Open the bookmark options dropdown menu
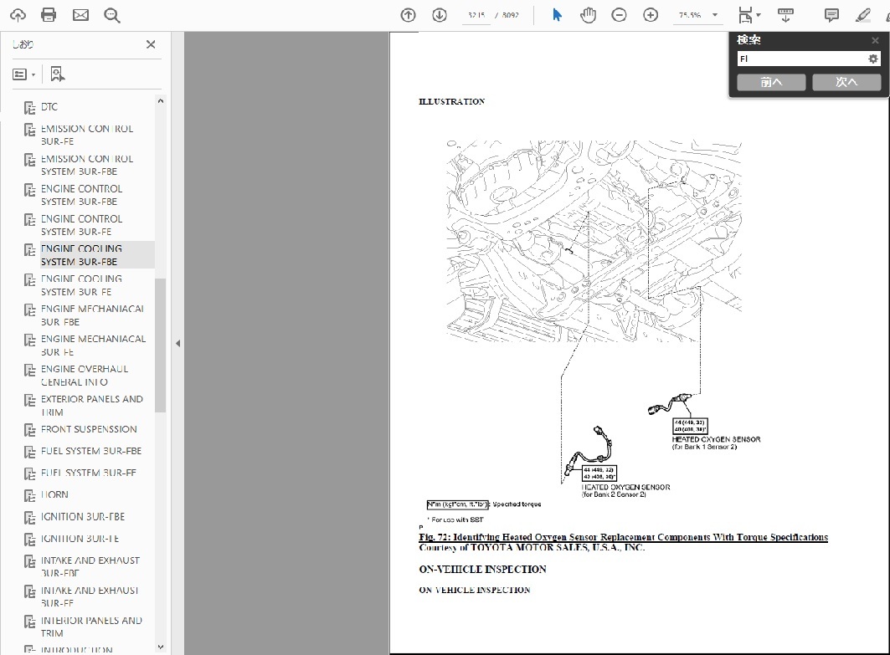890x655 pixels. pos(23,74)
